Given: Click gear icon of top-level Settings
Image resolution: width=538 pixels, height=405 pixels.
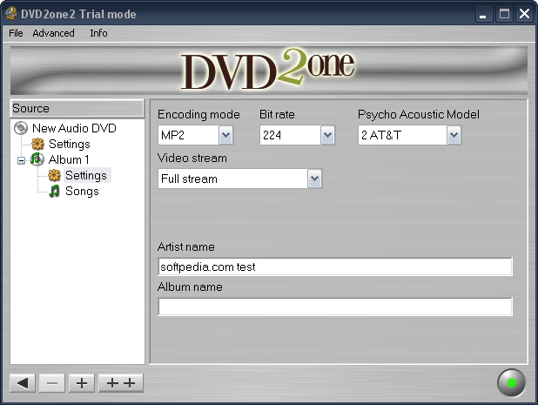Looking at the screenshot, I should tap(37, 144).
